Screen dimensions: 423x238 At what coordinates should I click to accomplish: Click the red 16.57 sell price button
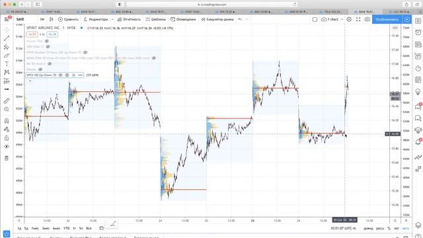(x=32, y=34)
